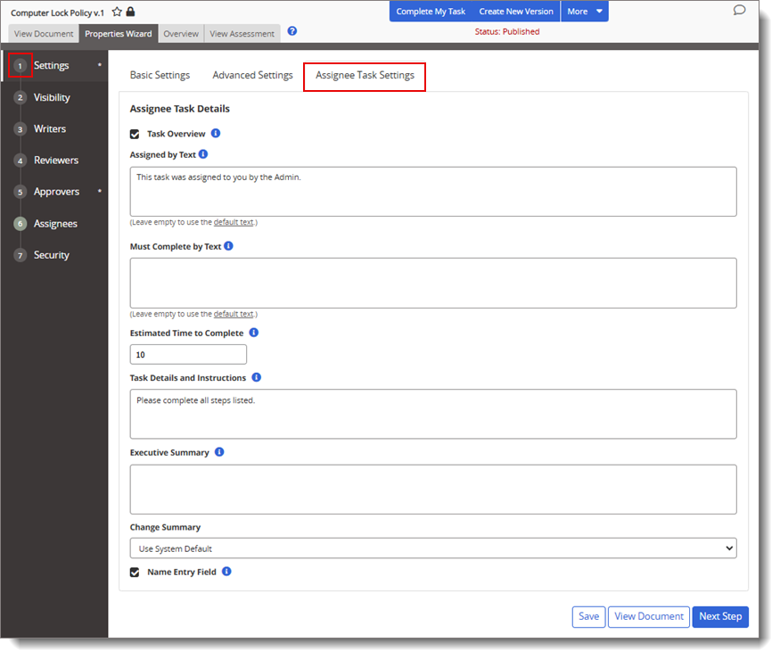Favorite the document with the star icon
This screenshot has height=659, width=780.
pos(117,12)
